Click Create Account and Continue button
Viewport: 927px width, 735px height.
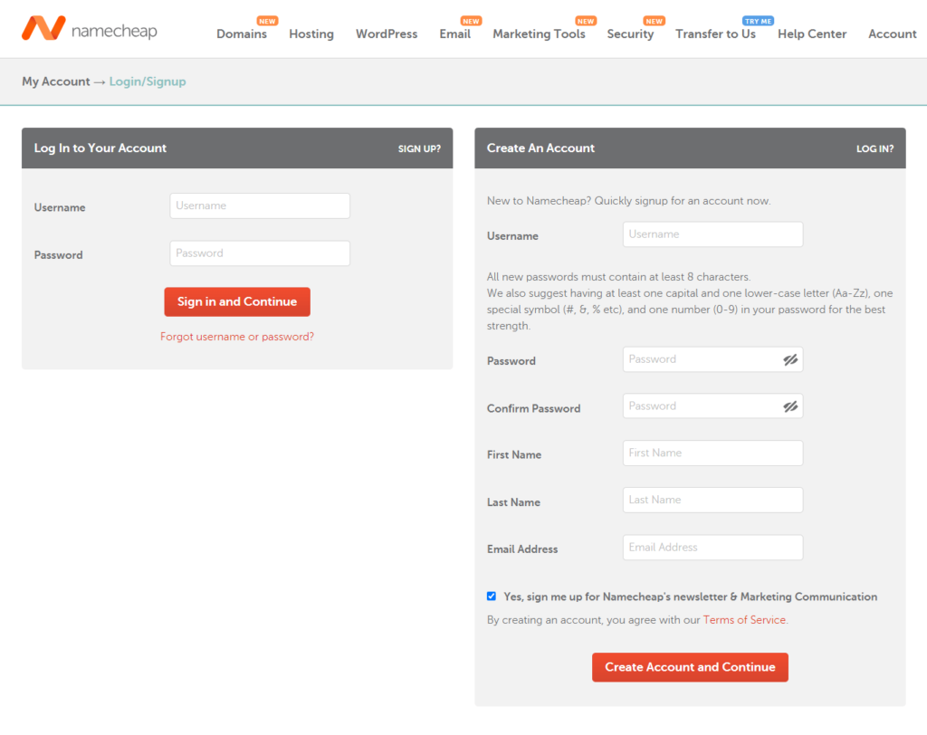pyautogui.click(x=690, y=667)
